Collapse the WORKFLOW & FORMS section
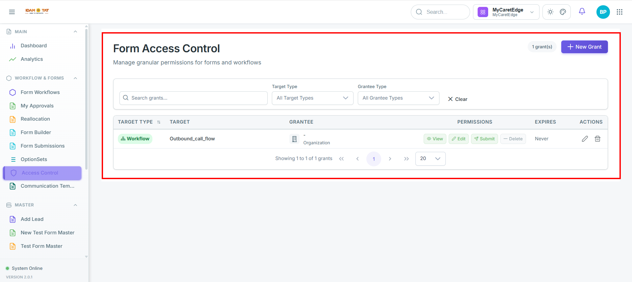632x282 pixels. click(x=75, y=78)
